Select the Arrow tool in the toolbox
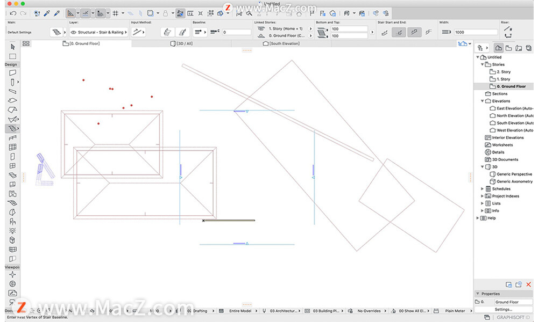Image resolution: width=538 pixels, height=322 pixels. point(12,47)
